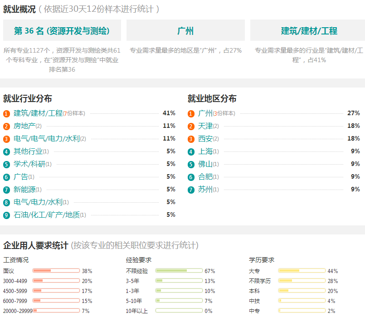Click the 面议 salary bar at 38%
Viewport: 365px width, 317px height.
[56, 270]
